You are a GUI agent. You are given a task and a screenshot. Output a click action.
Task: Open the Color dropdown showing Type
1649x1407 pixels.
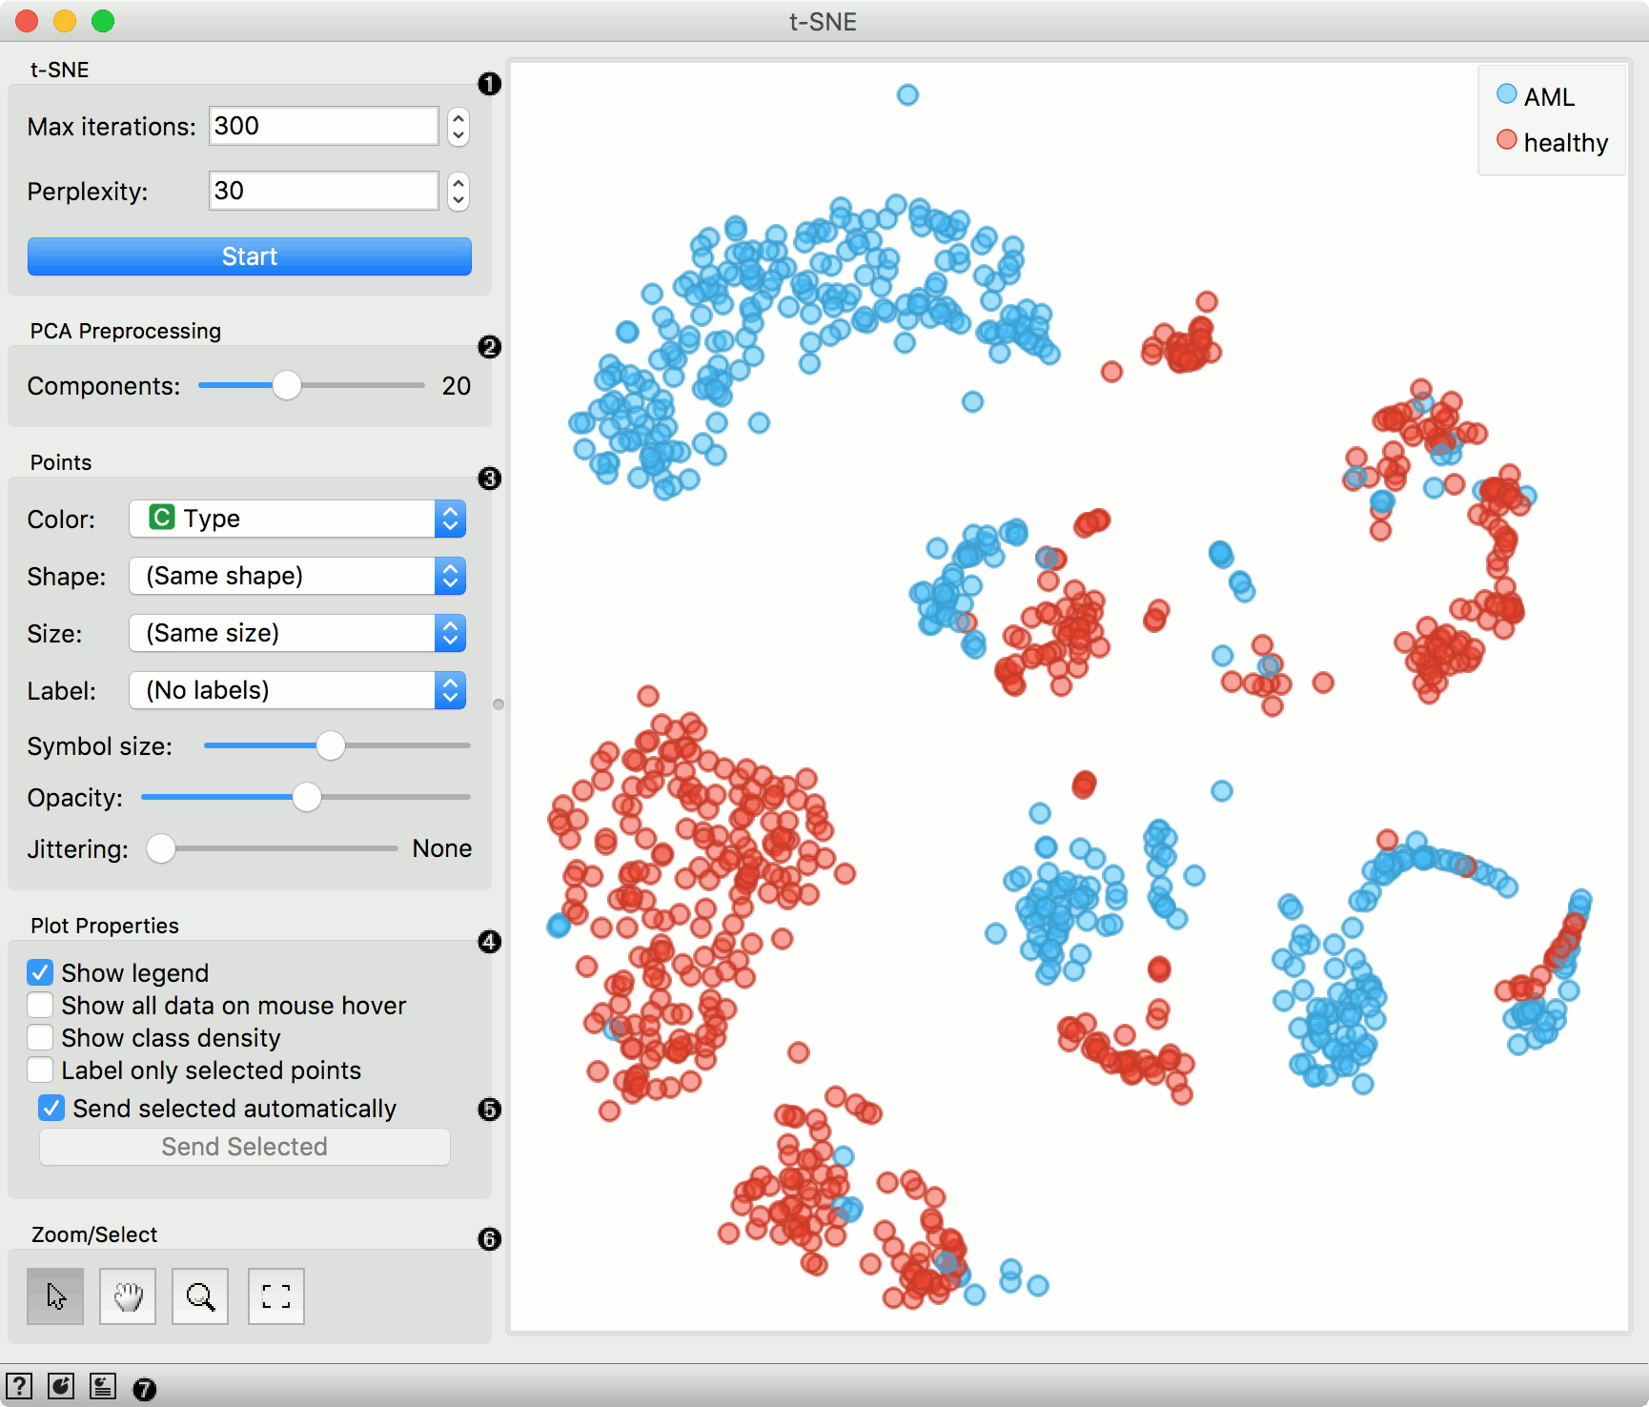click(296, 519)
